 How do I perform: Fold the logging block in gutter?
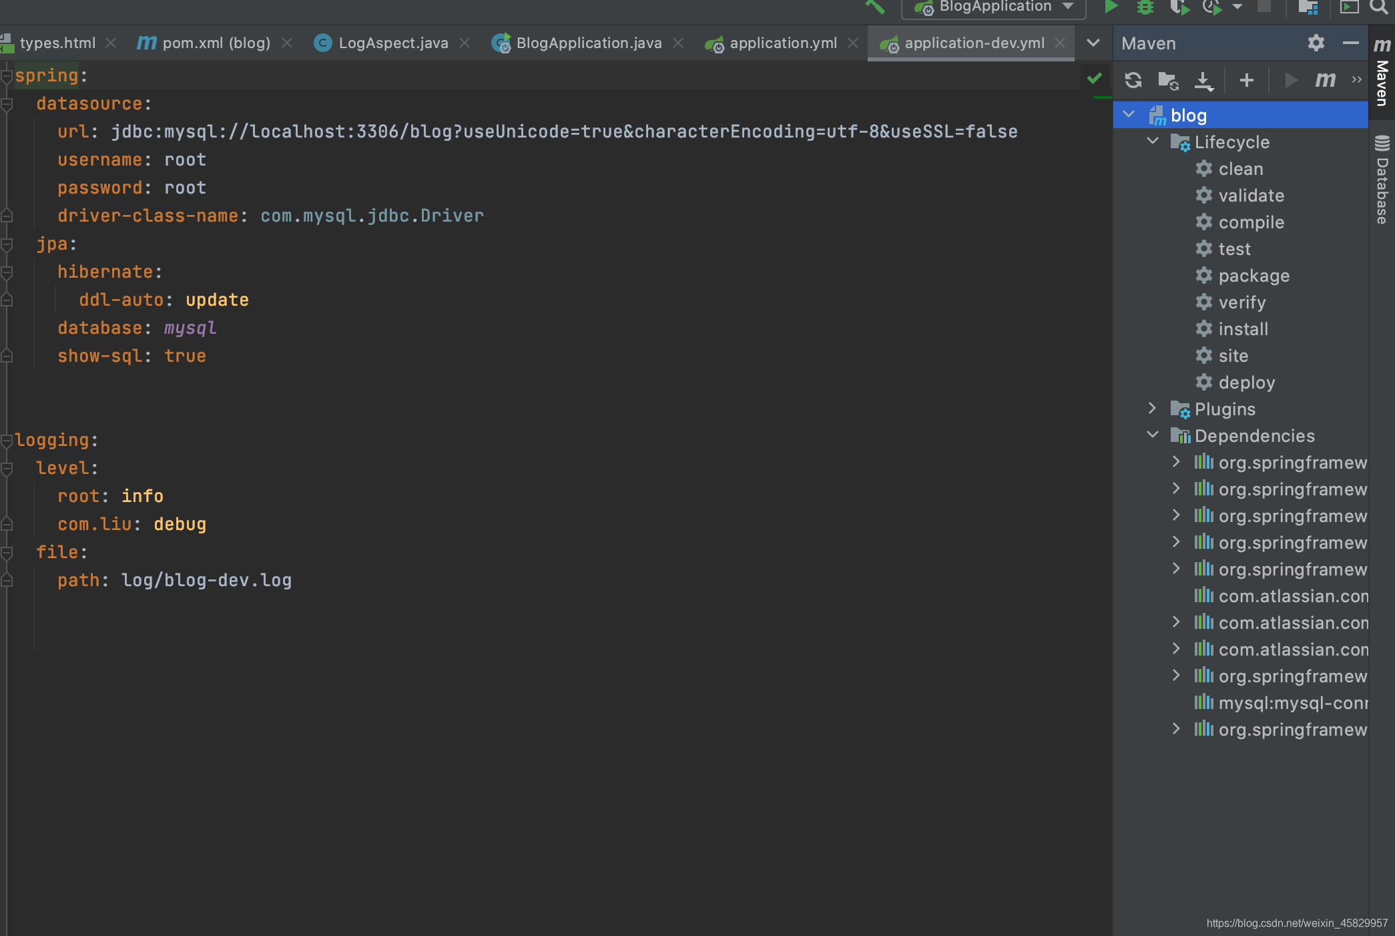(7, 441)
